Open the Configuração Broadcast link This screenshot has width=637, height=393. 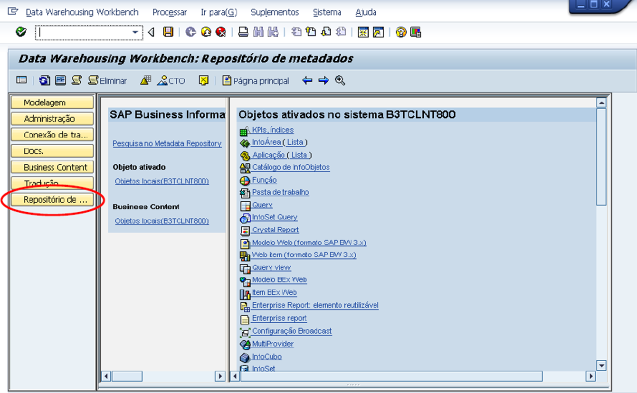pyautogui.click(x=292, y=331)
